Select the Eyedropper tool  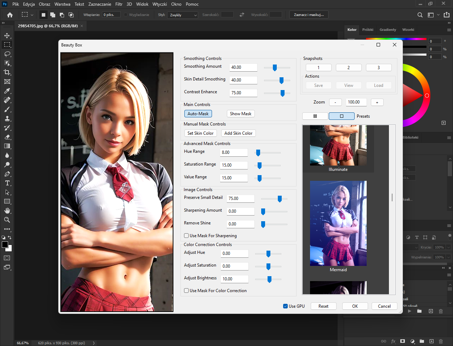7,91
